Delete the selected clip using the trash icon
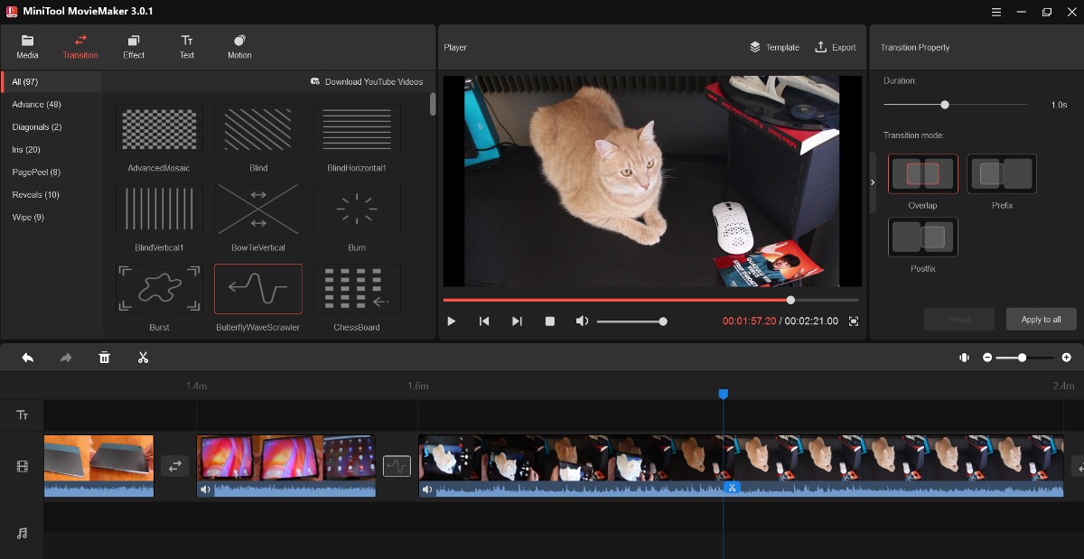Screen dimensions: 1084x559 click(x=104, y=358)
